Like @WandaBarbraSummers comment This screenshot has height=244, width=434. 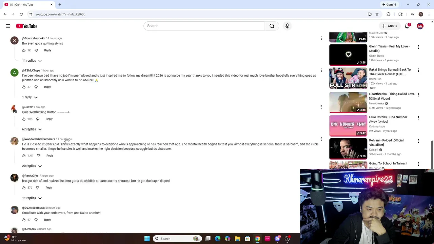[24, 156]
